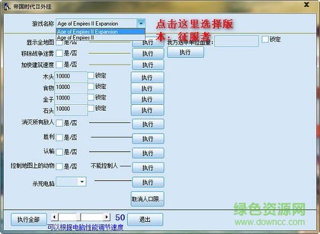Click 执行 for 胜利
This screenshot has width=320, height=234.
coord(148,139)
